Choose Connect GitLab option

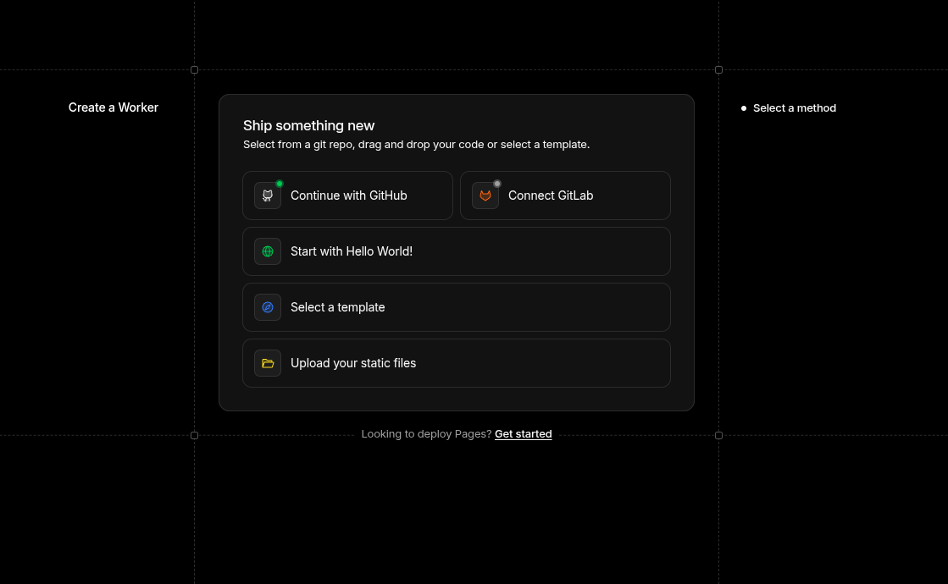(x=565, y=196)
